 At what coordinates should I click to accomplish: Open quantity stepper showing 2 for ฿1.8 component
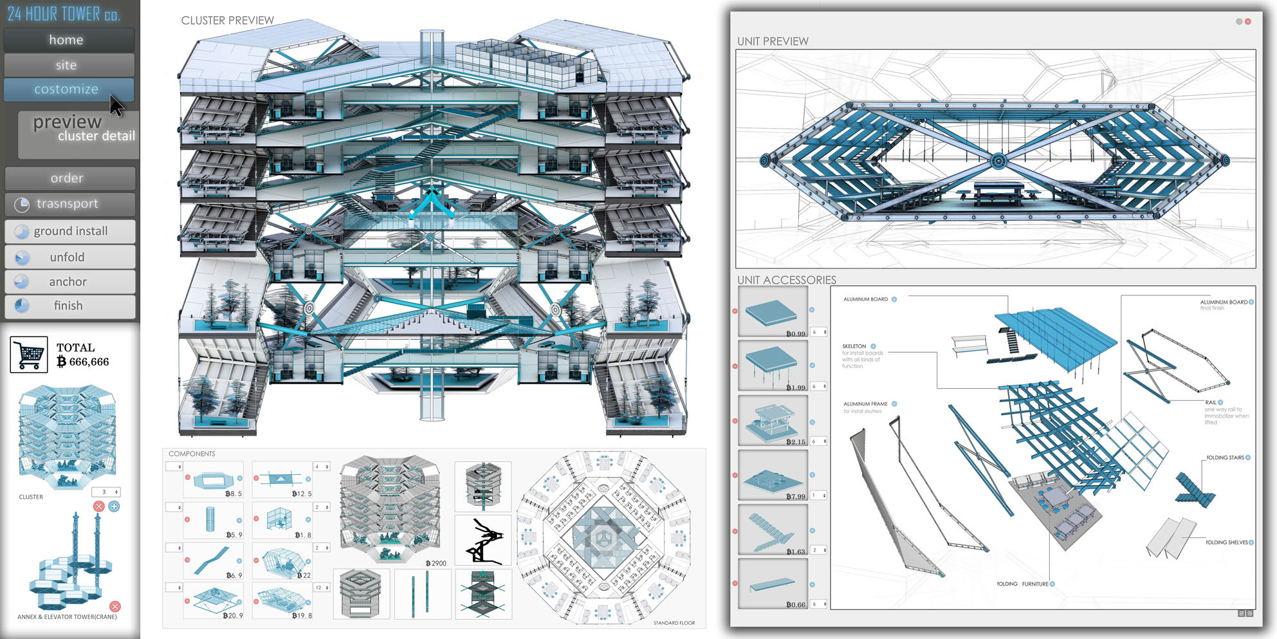point(322,507)
